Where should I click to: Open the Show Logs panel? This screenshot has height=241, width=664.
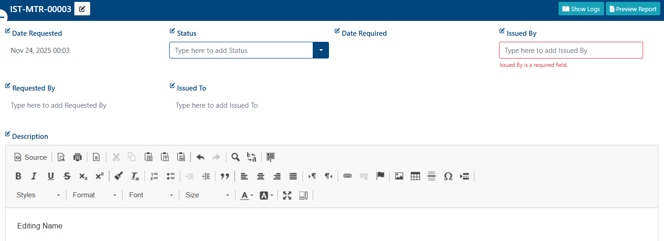coord(581,9)
